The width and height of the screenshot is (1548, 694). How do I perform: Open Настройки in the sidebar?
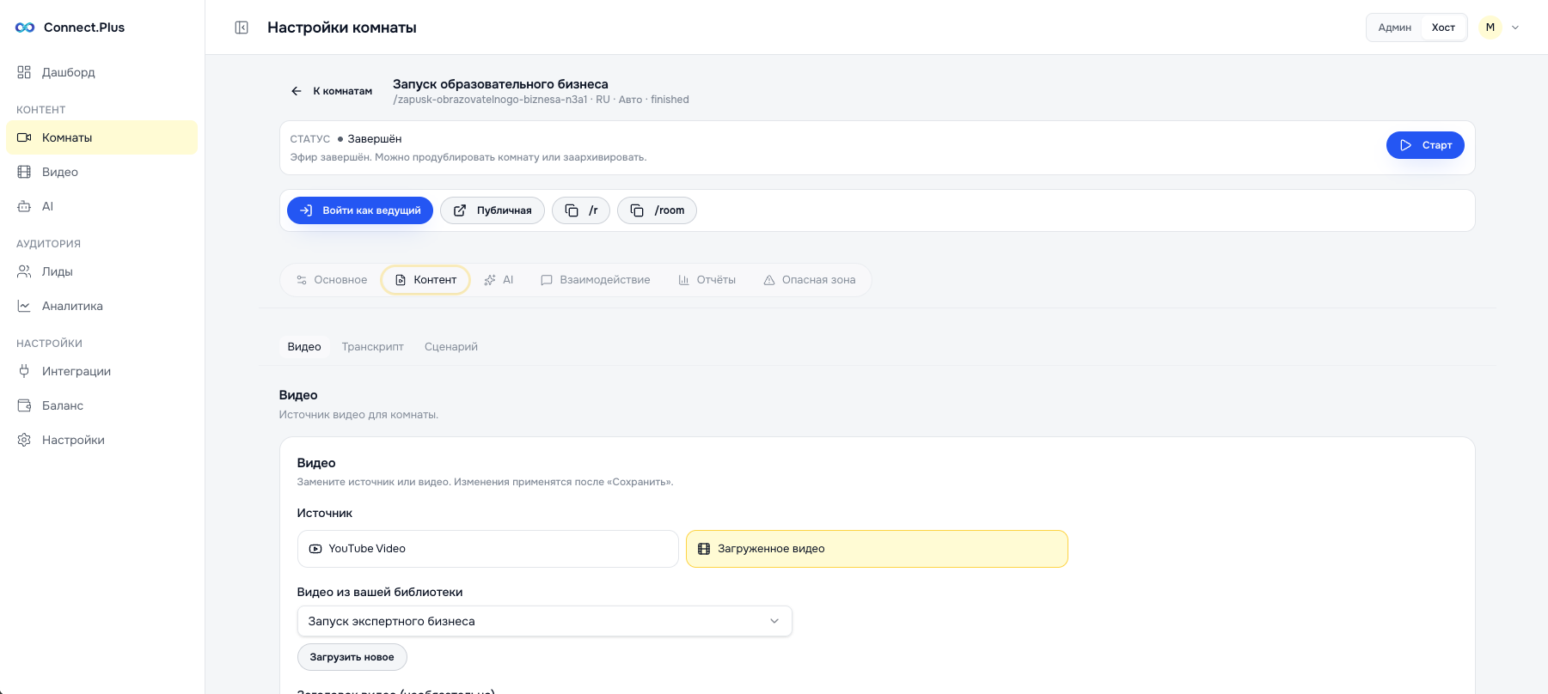[102, 440]
